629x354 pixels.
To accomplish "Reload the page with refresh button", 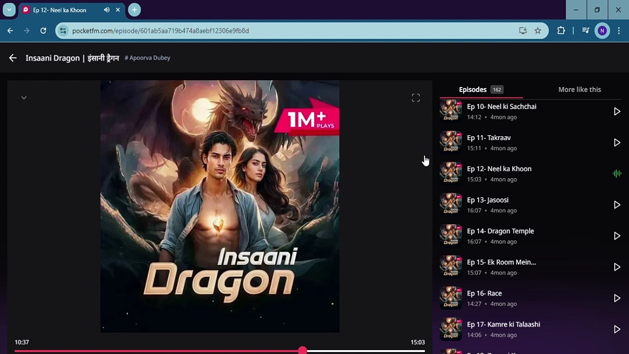I will tap(43, 30).
